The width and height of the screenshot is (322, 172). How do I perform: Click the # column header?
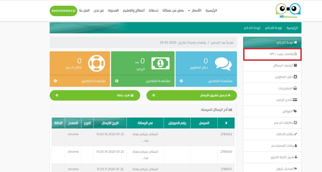[x=226, y=123]
